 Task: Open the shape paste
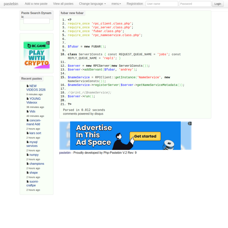tap(33, 173)
